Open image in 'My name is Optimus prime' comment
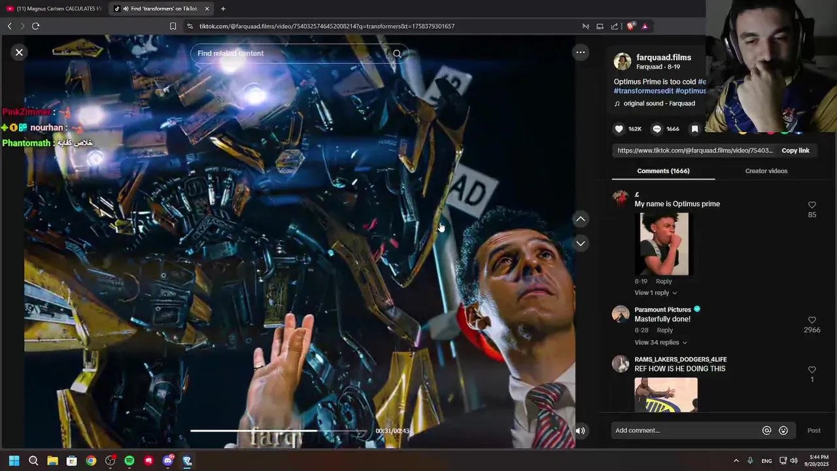 pos(664,244)
